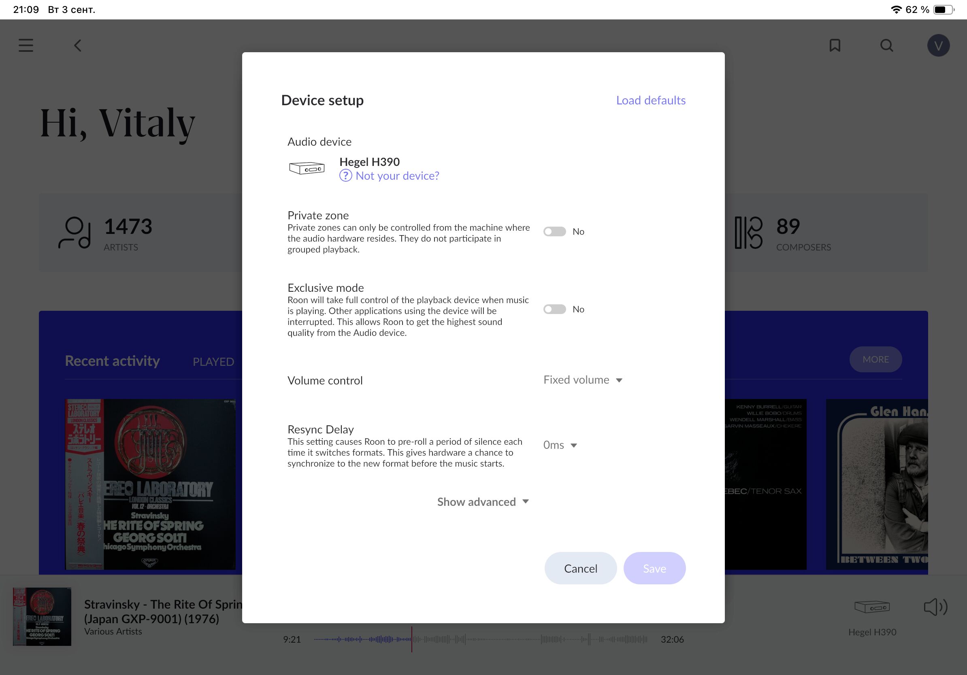Click the artists icon beside 1473

pos(75,233)
